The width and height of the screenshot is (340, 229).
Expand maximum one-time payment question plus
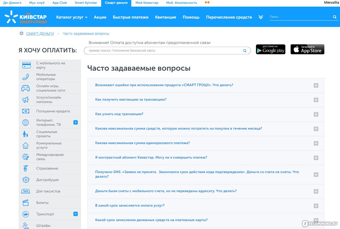point(316,143)
